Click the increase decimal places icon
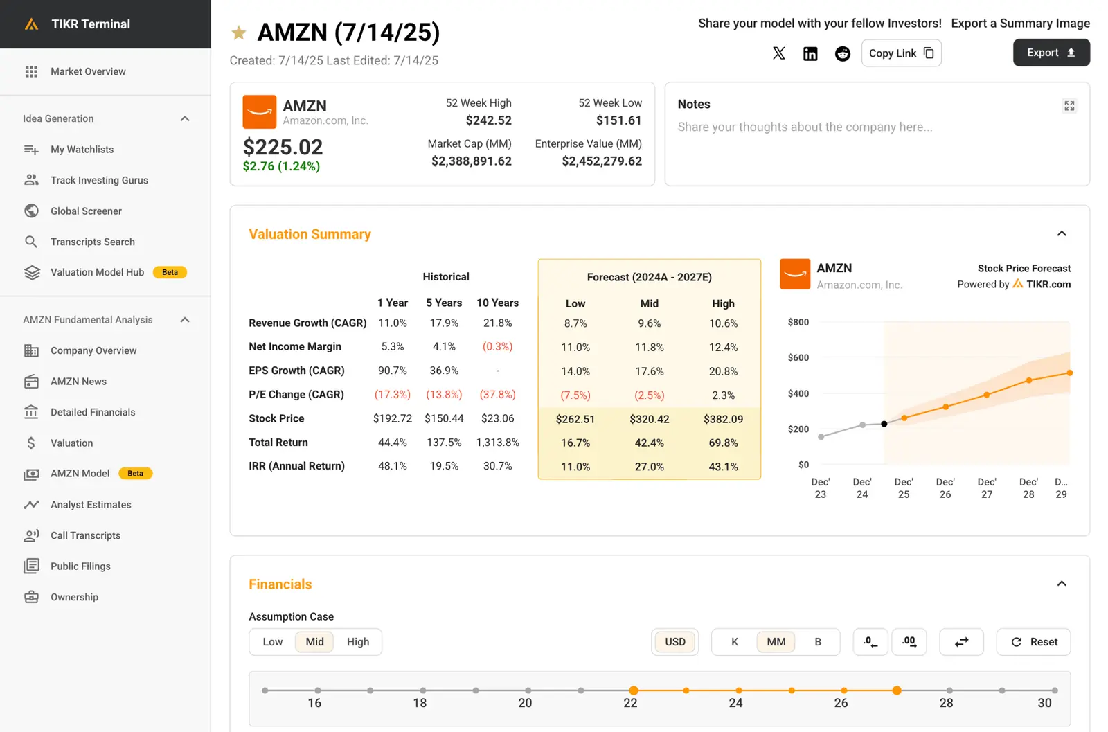This screenshot has height=732, width=1108. (x=909, y=642)
